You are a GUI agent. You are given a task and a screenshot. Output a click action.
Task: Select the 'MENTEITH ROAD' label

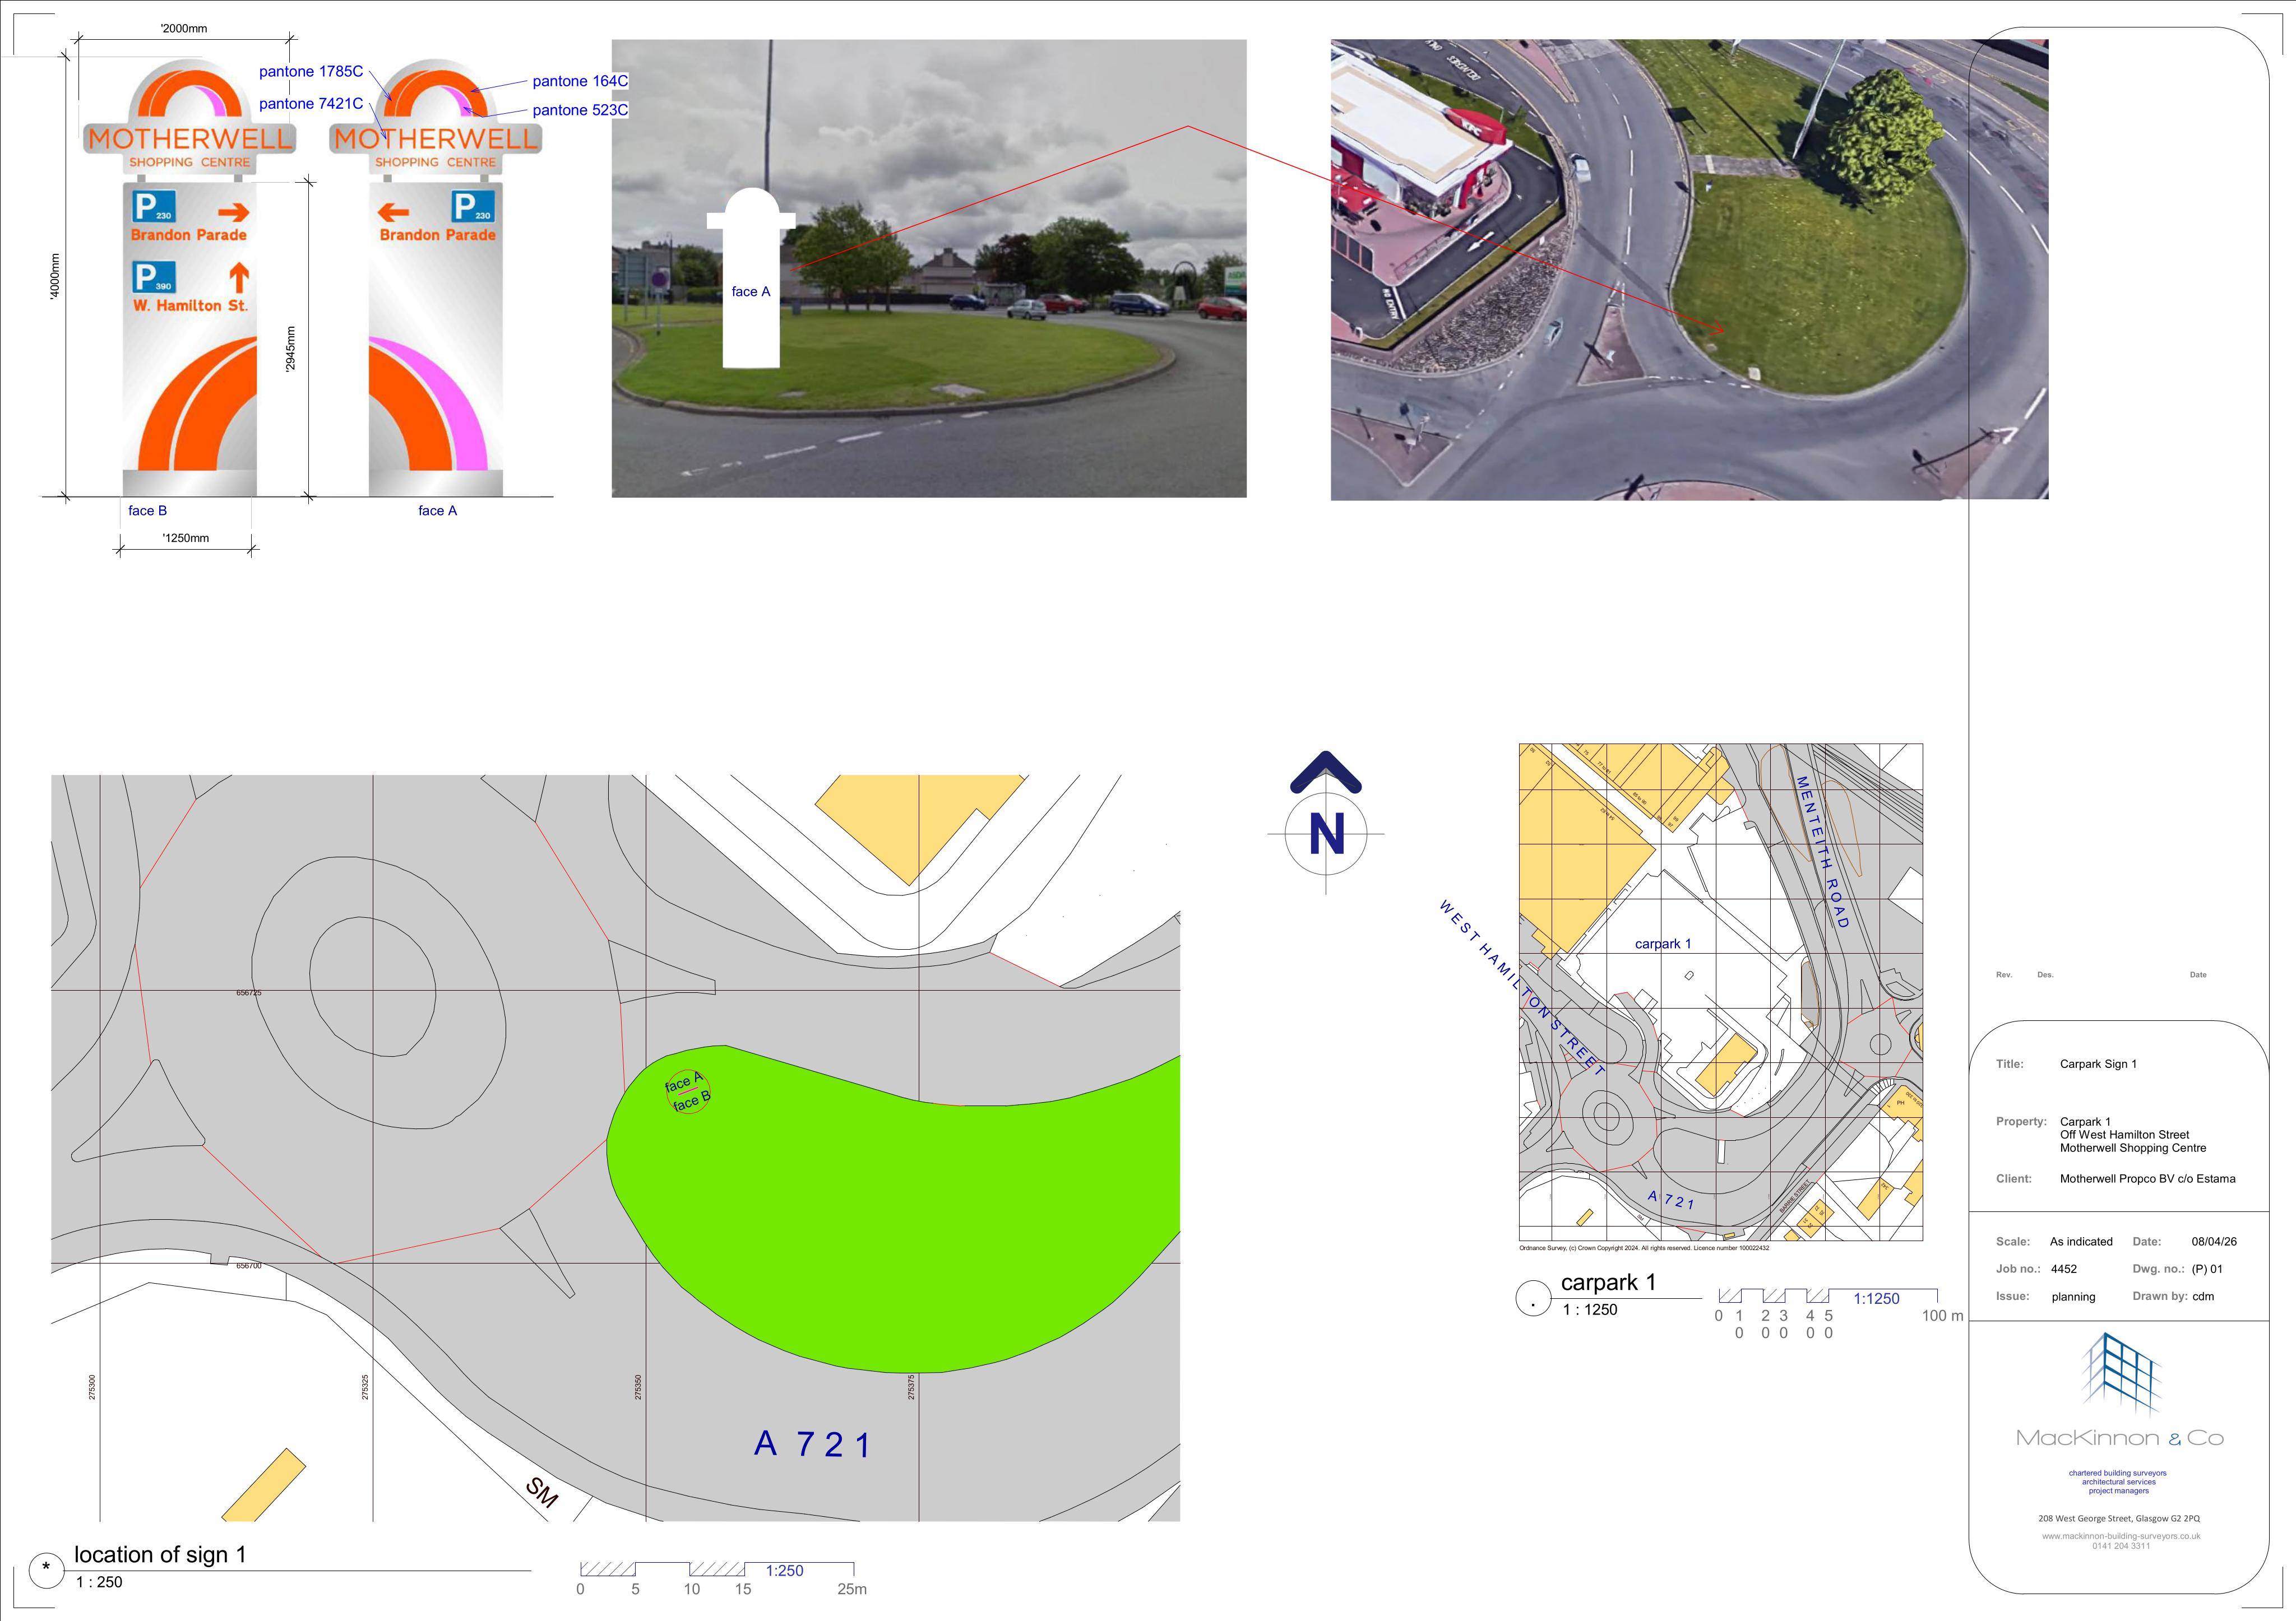point(1823,852)
